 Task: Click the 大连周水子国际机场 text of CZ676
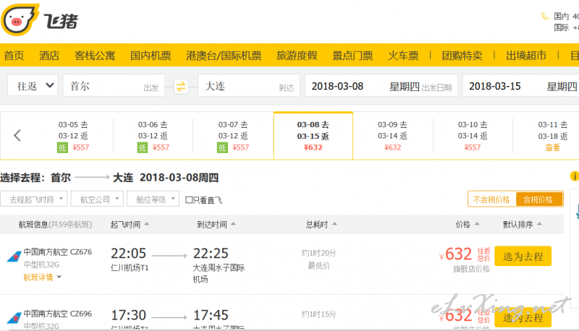tap(219, 273)
